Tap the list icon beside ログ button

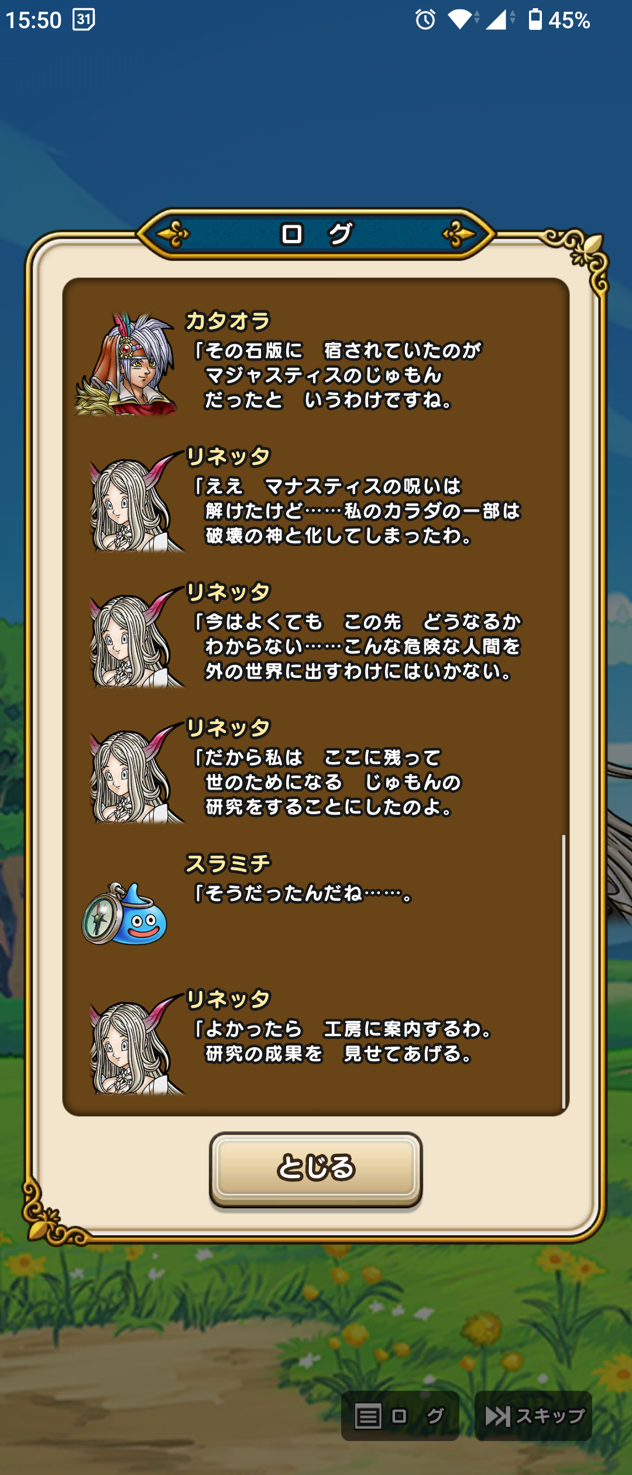point(368,1416)
